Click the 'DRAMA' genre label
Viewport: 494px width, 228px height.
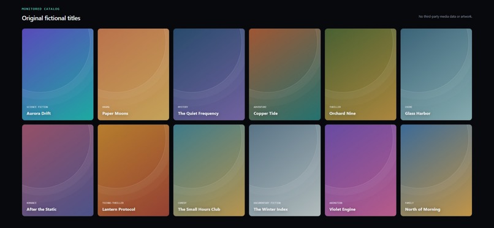pos(106,107)
